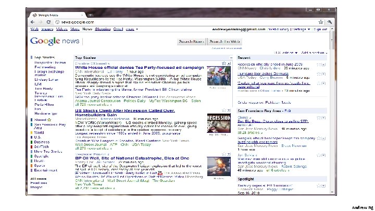Screen dimensions: 375x211
Task: Star the Hurricane Igor lashes Bermuda item
Action: [319, 74]
